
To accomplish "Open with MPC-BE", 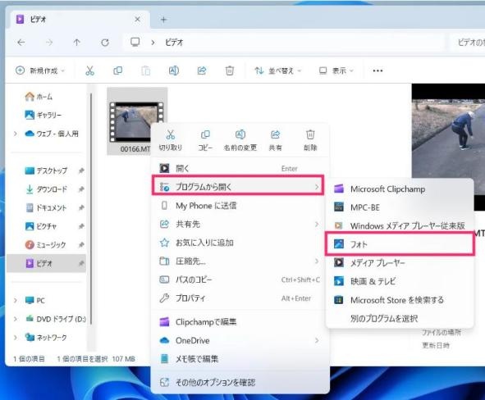I will coord(400,207).
